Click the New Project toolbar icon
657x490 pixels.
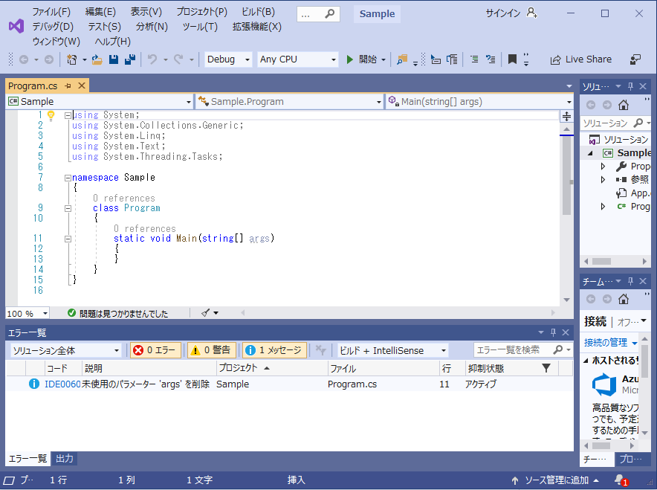(x=71, y=60)
